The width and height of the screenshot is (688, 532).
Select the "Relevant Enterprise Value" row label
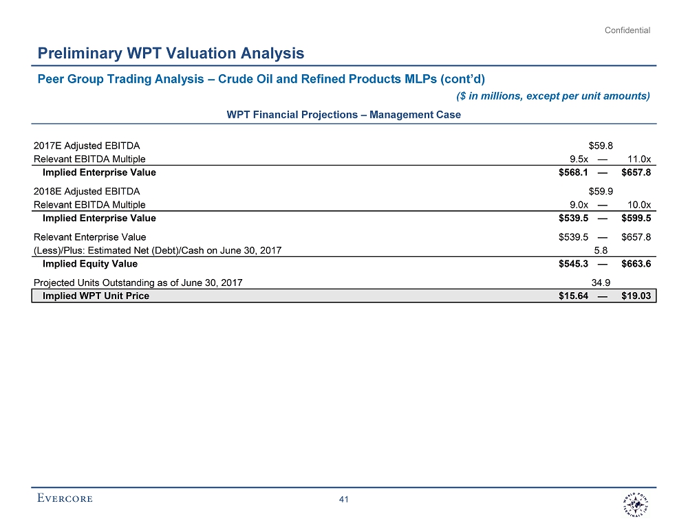click(89, 237)
